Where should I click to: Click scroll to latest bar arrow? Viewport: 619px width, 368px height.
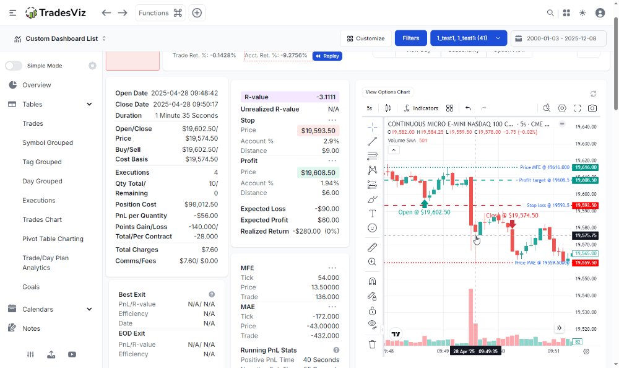pos(559,328)
